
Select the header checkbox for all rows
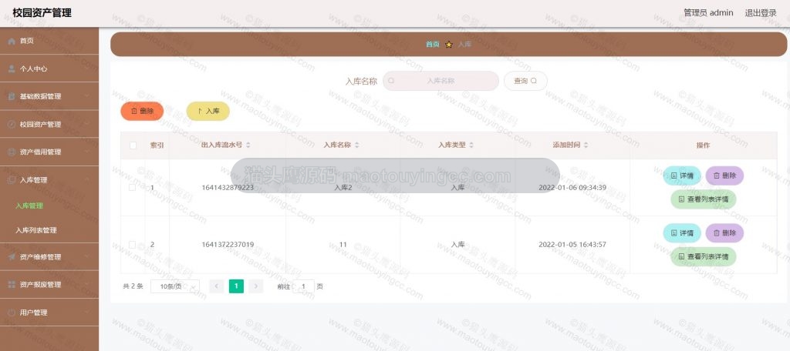(x=133, y=145)
